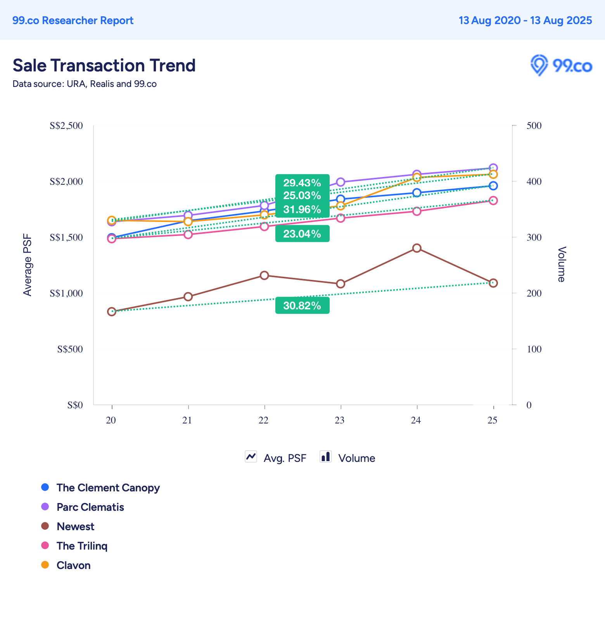Viewport: 605px width, 621px height.
Task: Click Newest data point at year 25
Action: click(x=493, y=283)
